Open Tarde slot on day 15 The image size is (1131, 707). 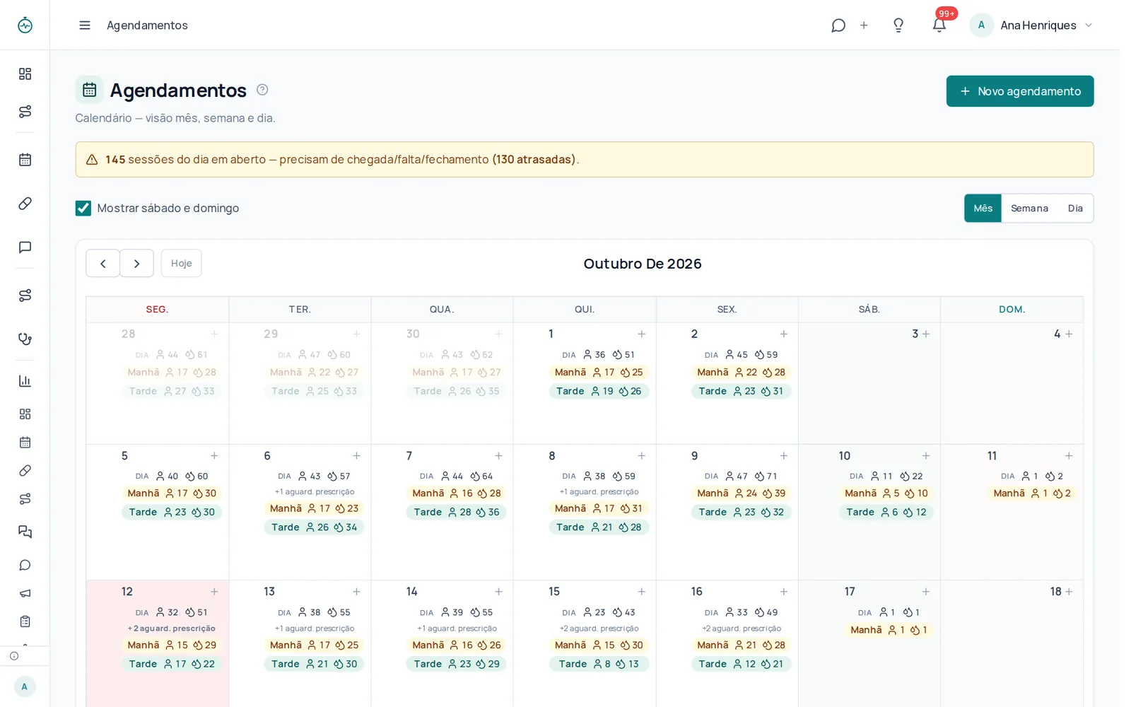[x=599, y=664]
